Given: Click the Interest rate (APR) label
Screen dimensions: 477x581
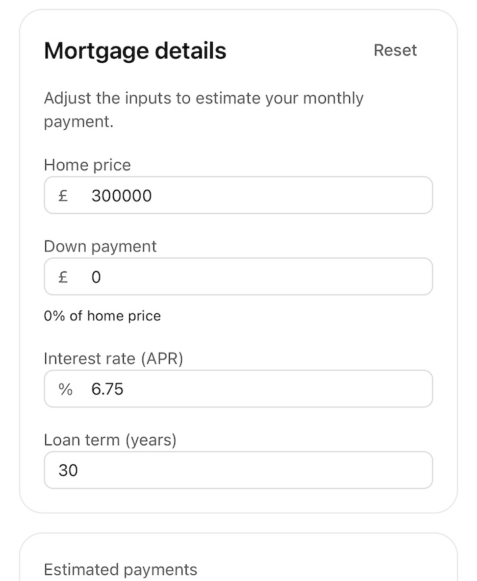Looking at the screenshot, I should click(114, 359).
